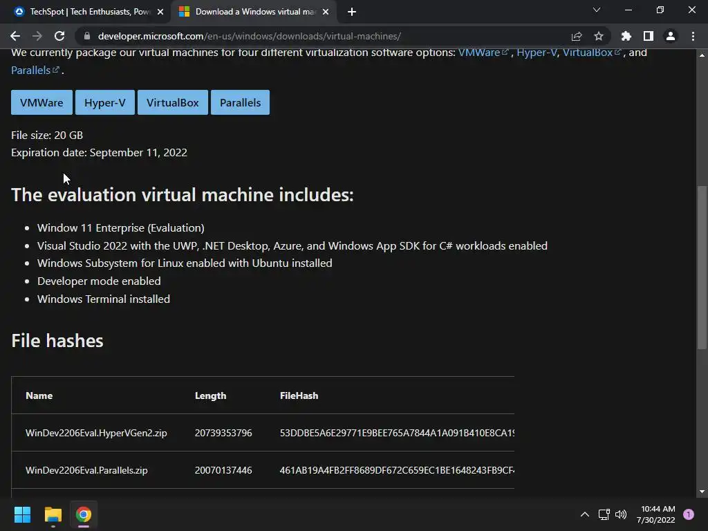Download the VMWare virtual machine
The image size is (708, 531).
pos(41,102)
